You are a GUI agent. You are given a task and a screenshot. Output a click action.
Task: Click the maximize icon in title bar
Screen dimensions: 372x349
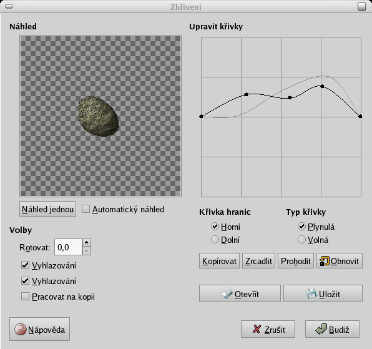[361, 6]
